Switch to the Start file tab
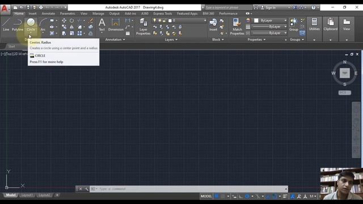363x204 pixels. 11,46
